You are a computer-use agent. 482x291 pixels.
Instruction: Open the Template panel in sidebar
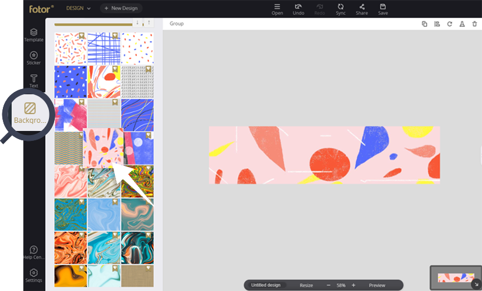tap(34, 35)
